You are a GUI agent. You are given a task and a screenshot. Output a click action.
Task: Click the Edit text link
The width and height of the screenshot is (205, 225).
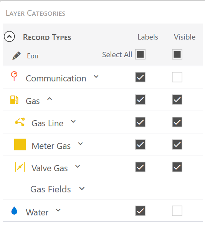pyautogui.click(x=33, y=56)
